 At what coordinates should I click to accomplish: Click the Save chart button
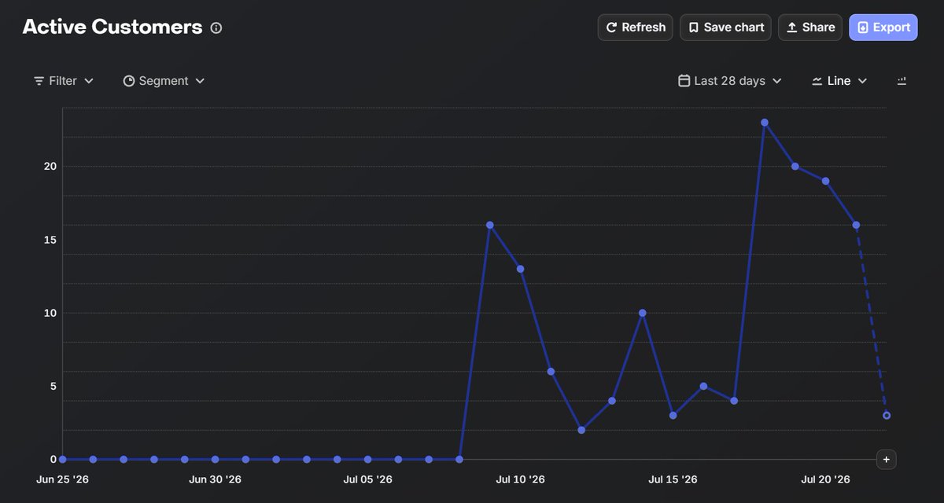pyautogui.click(x=725, y=28)
